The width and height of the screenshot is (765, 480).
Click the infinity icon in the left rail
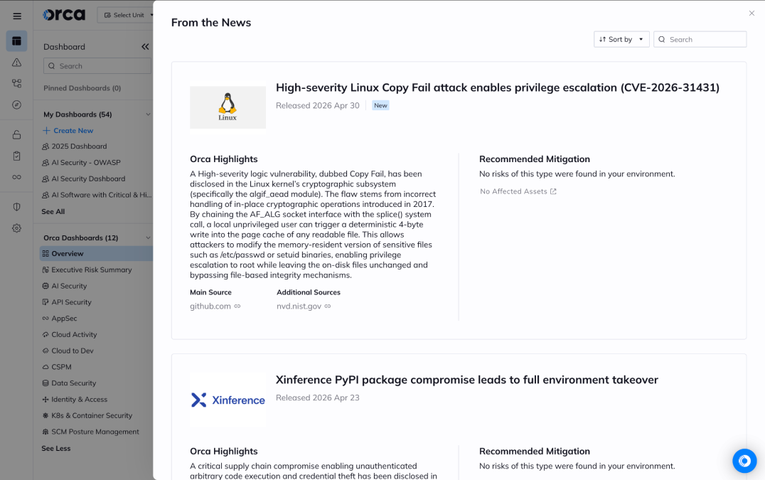coord(16,178)
